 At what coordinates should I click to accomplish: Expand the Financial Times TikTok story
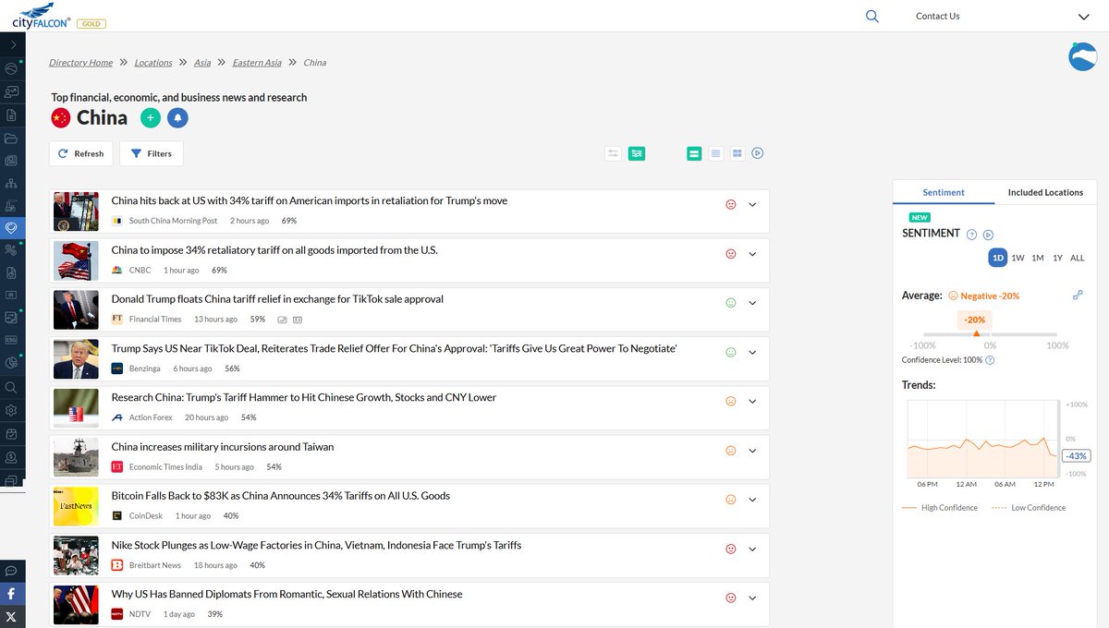click(x=752, y=303)
